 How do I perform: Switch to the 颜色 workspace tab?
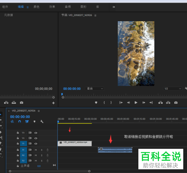pos(36,7)
